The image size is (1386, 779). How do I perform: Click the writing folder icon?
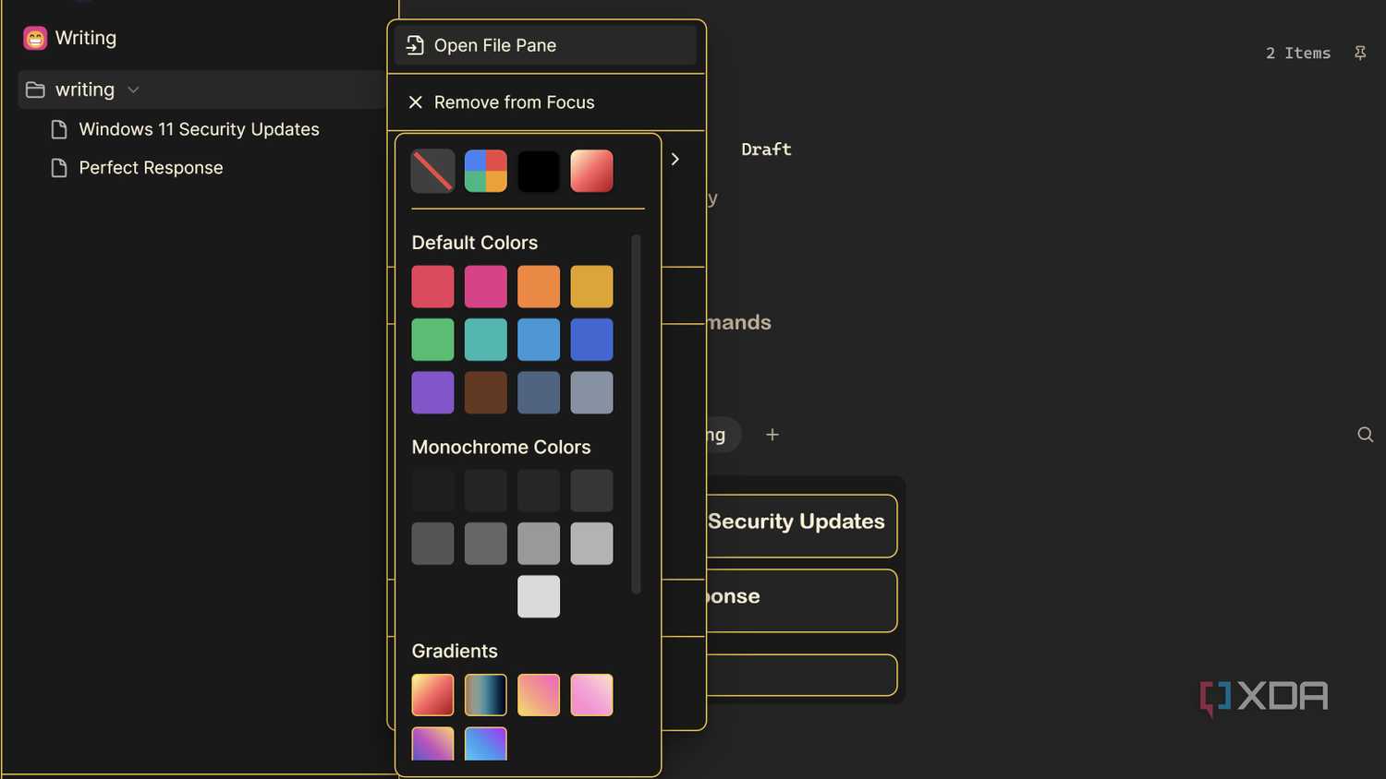pos(35,90)
